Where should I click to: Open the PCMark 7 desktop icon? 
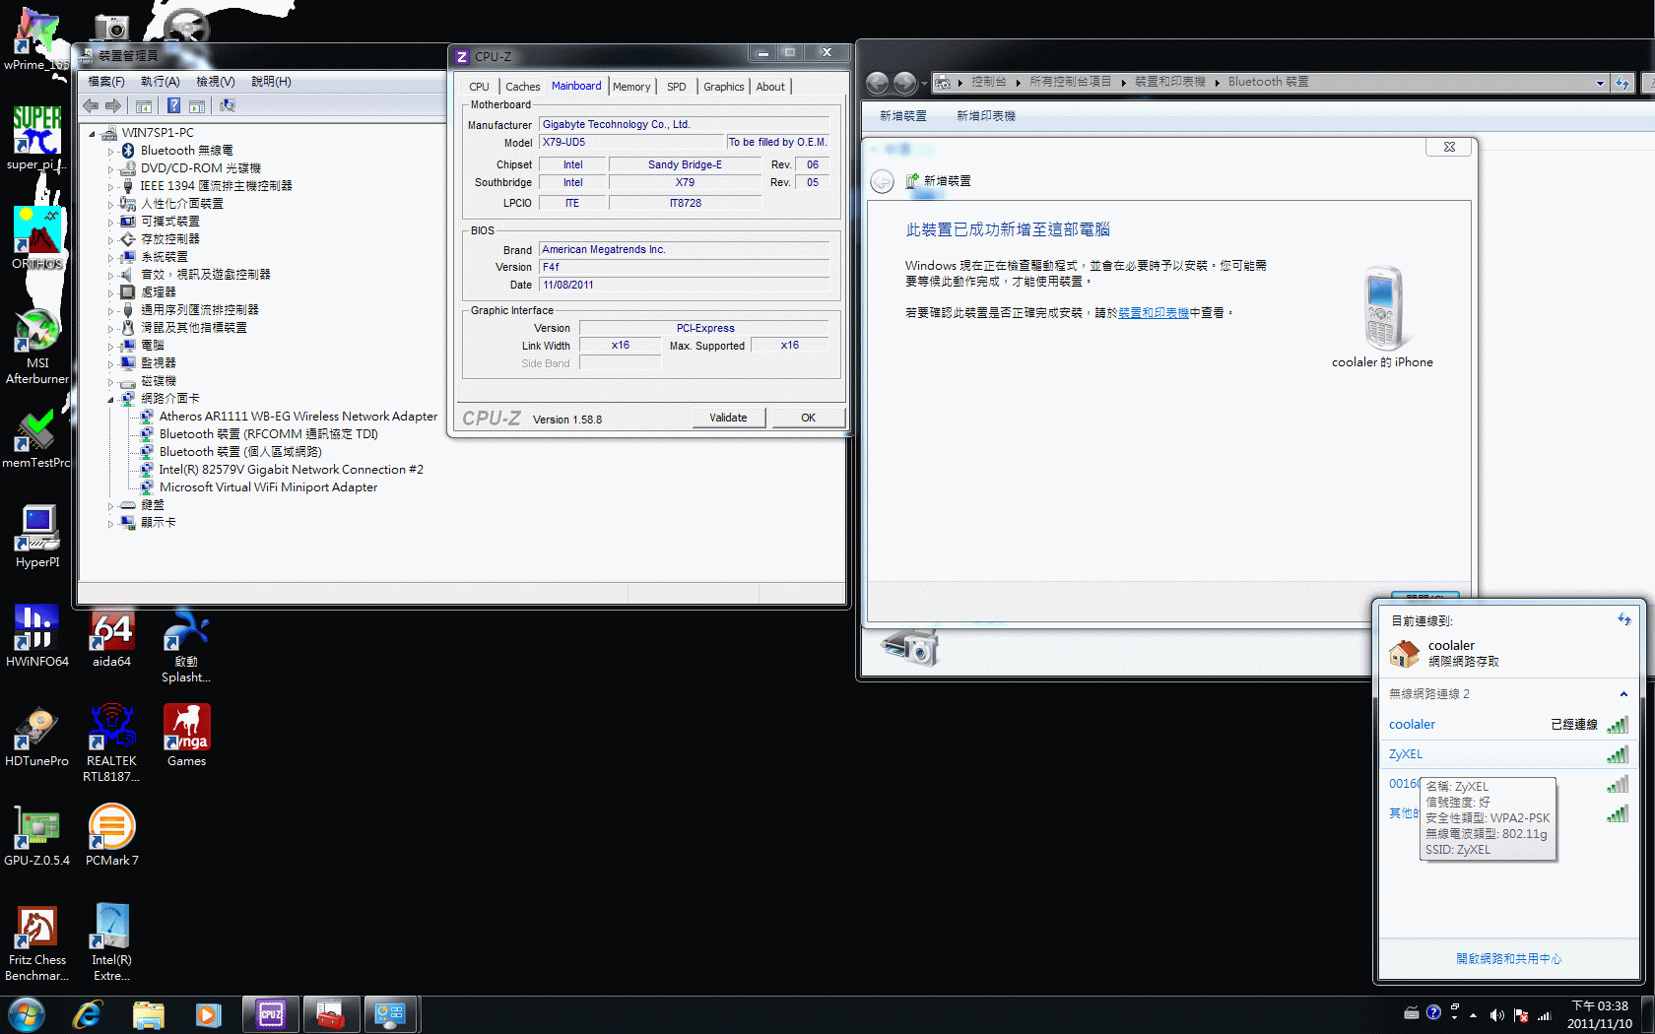click(111, 835)
